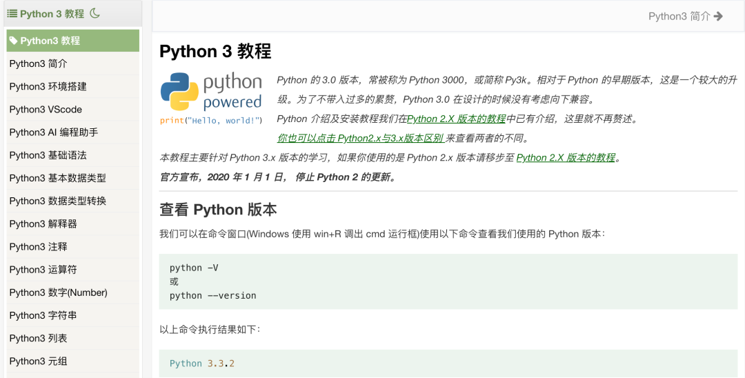Open Python3 注释 in the sidebar
Image resolution: width=745 pixels, height=378 pixels.
(72, 246)
